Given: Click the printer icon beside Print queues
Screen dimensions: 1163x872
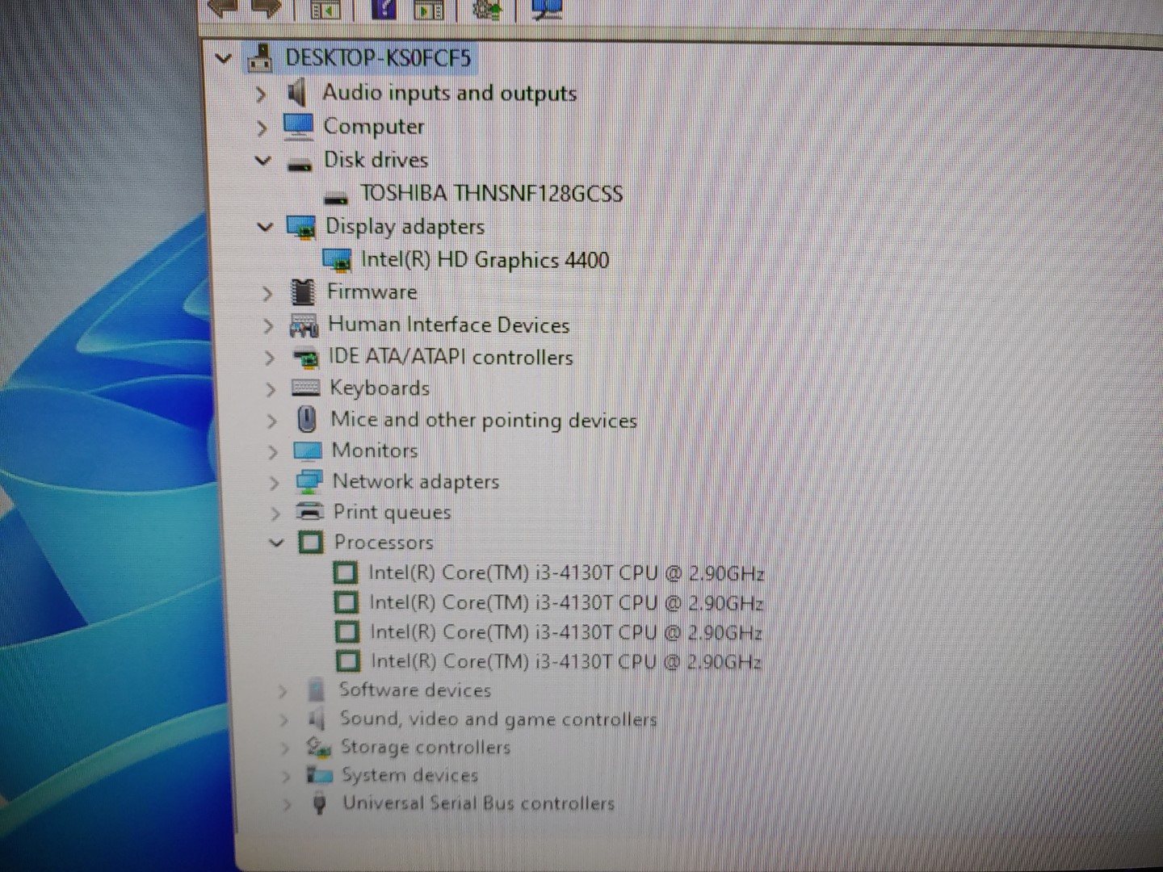Looking at the screenshot, I should [x=310, y=511].
